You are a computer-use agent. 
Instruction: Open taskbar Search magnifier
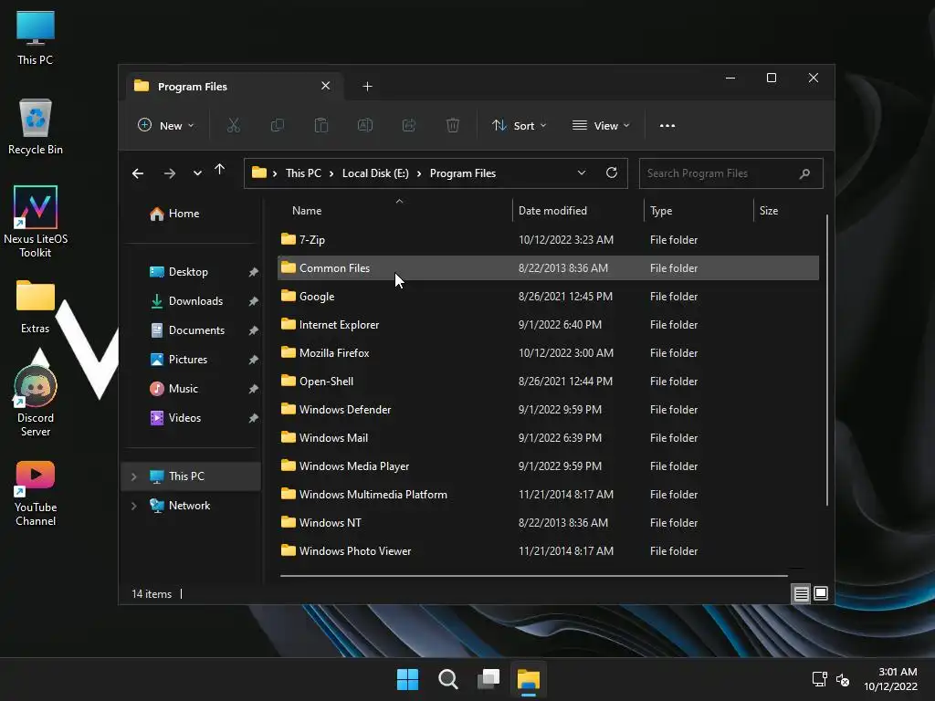447,679
